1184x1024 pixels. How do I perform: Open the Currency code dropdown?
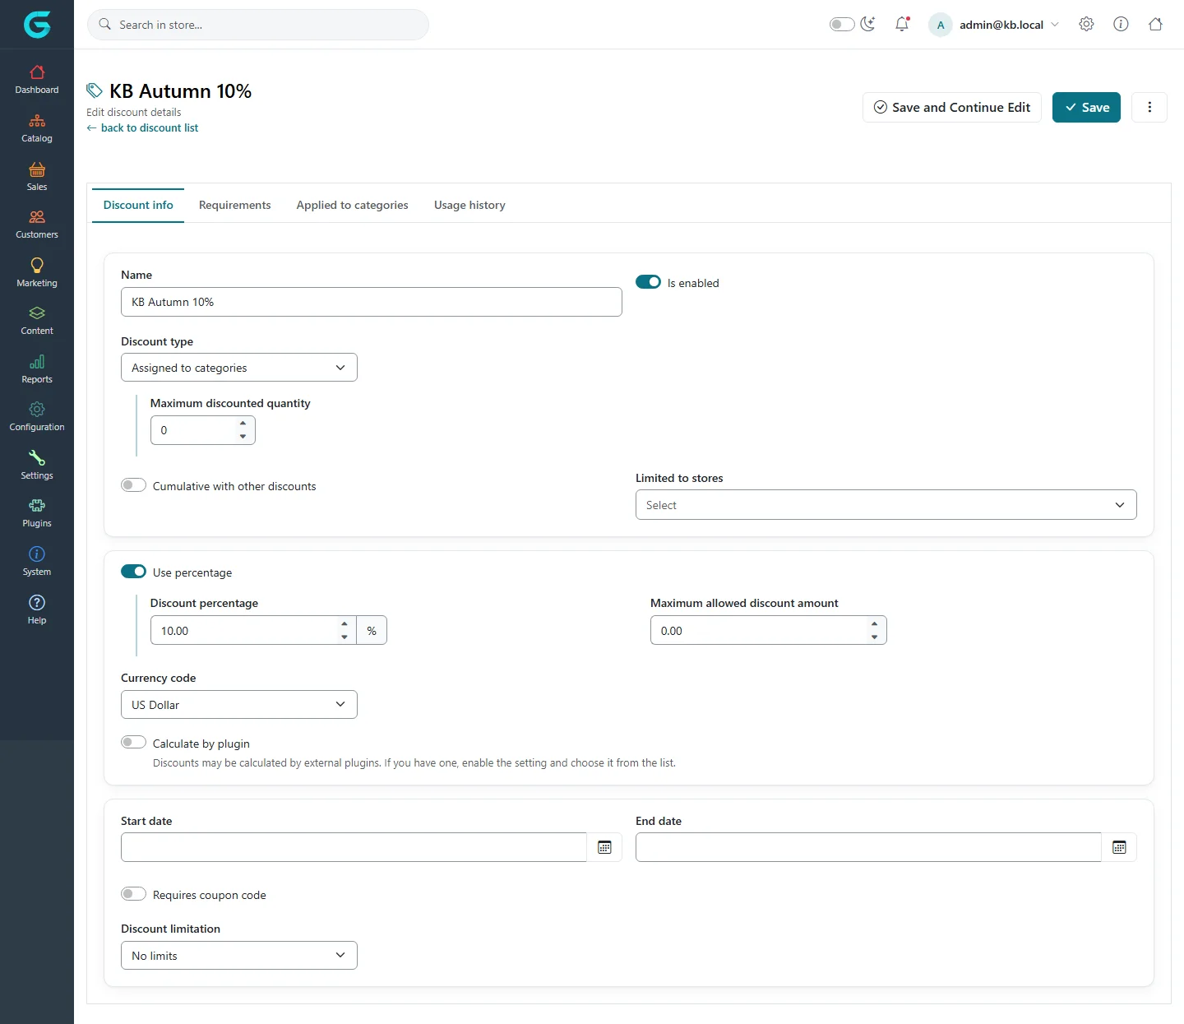click(x=239, y=705)
